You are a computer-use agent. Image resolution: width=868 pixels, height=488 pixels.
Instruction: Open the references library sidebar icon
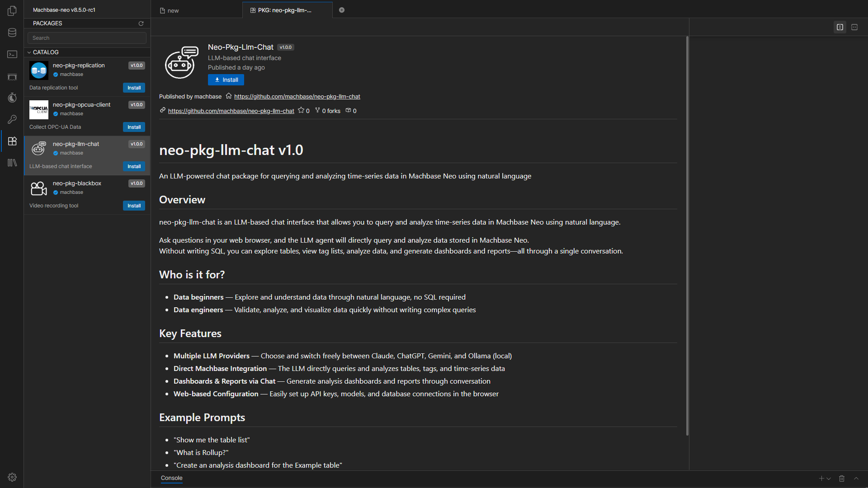12,163
